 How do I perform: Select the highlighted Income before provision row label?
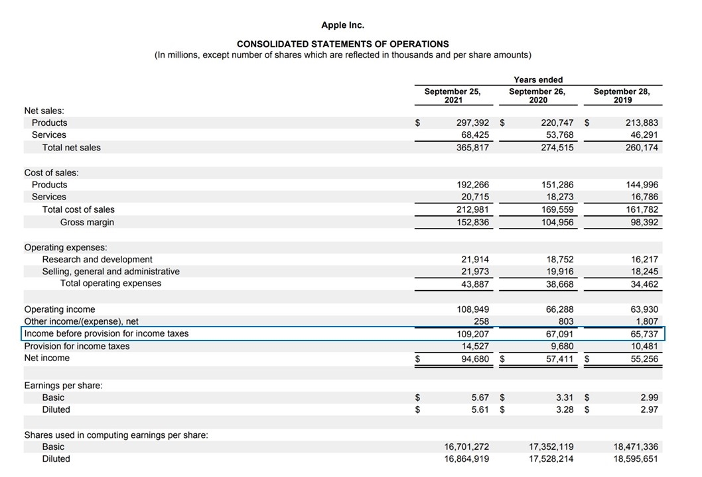pyautogui.click(x=106, y=333)
